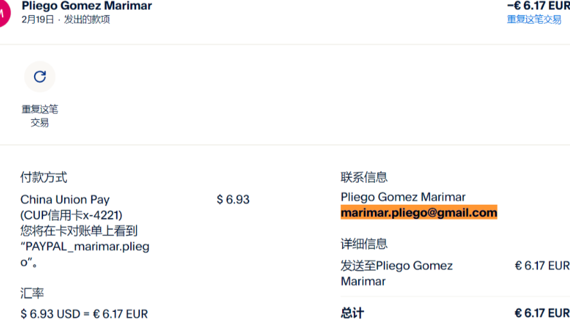Viewport: 570px width, 321px height.
Task: Click the PAYPAL_marimar.pliego statement descriptor text
Action: tap(85, 246)
